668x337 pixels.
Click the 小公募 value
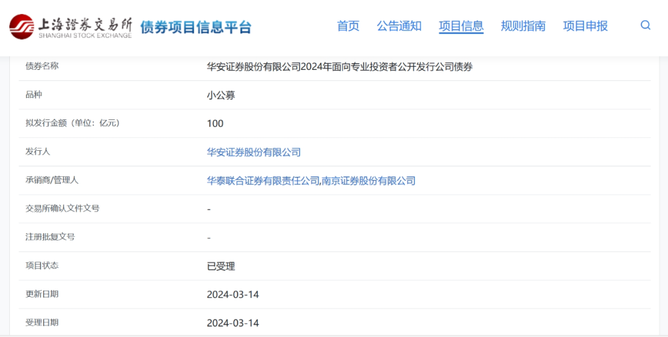point(221,95)
